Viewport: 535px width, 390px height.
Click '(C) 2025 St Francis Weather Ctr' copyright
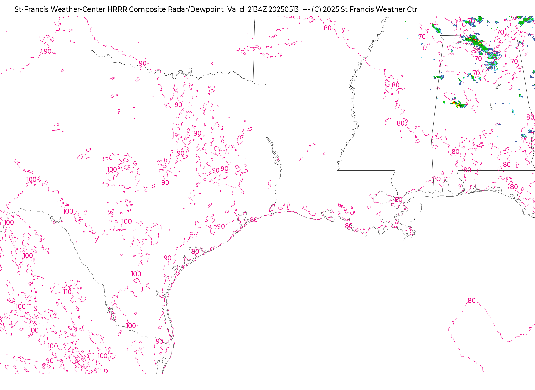click(364, 9)
